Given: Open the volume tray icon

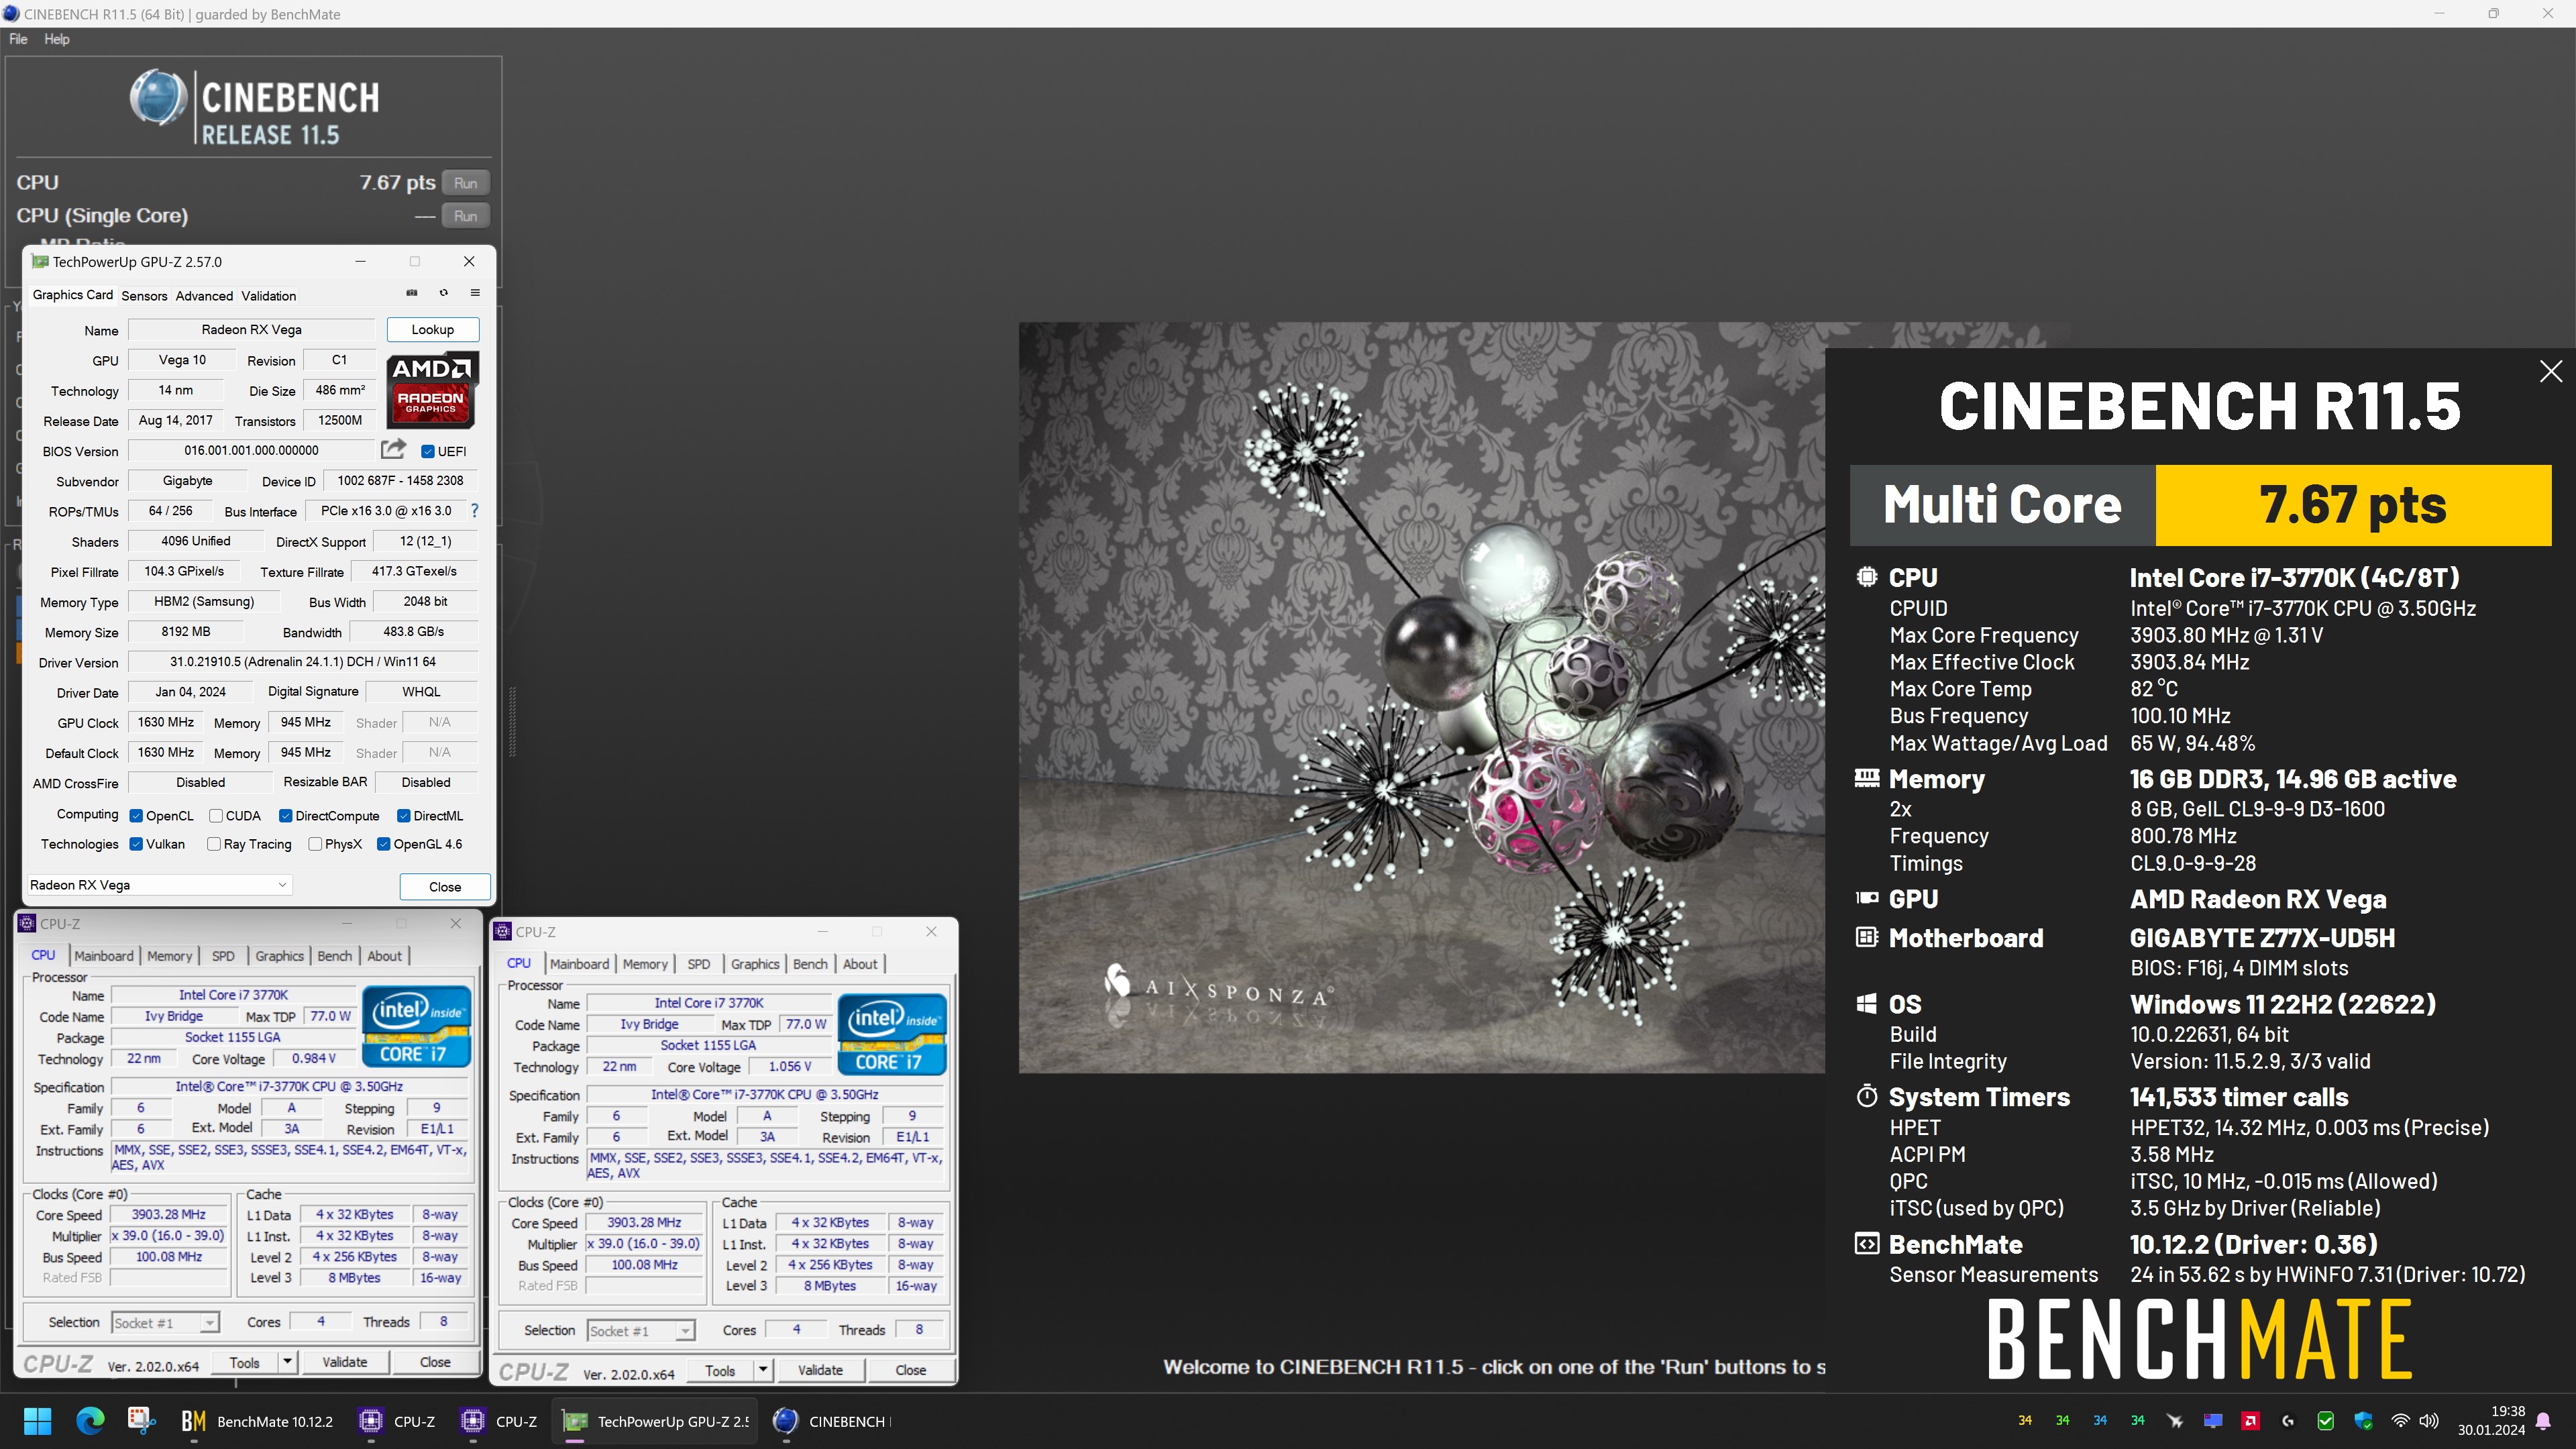Looking at the screenshot, I should tap(2429, 1420).
